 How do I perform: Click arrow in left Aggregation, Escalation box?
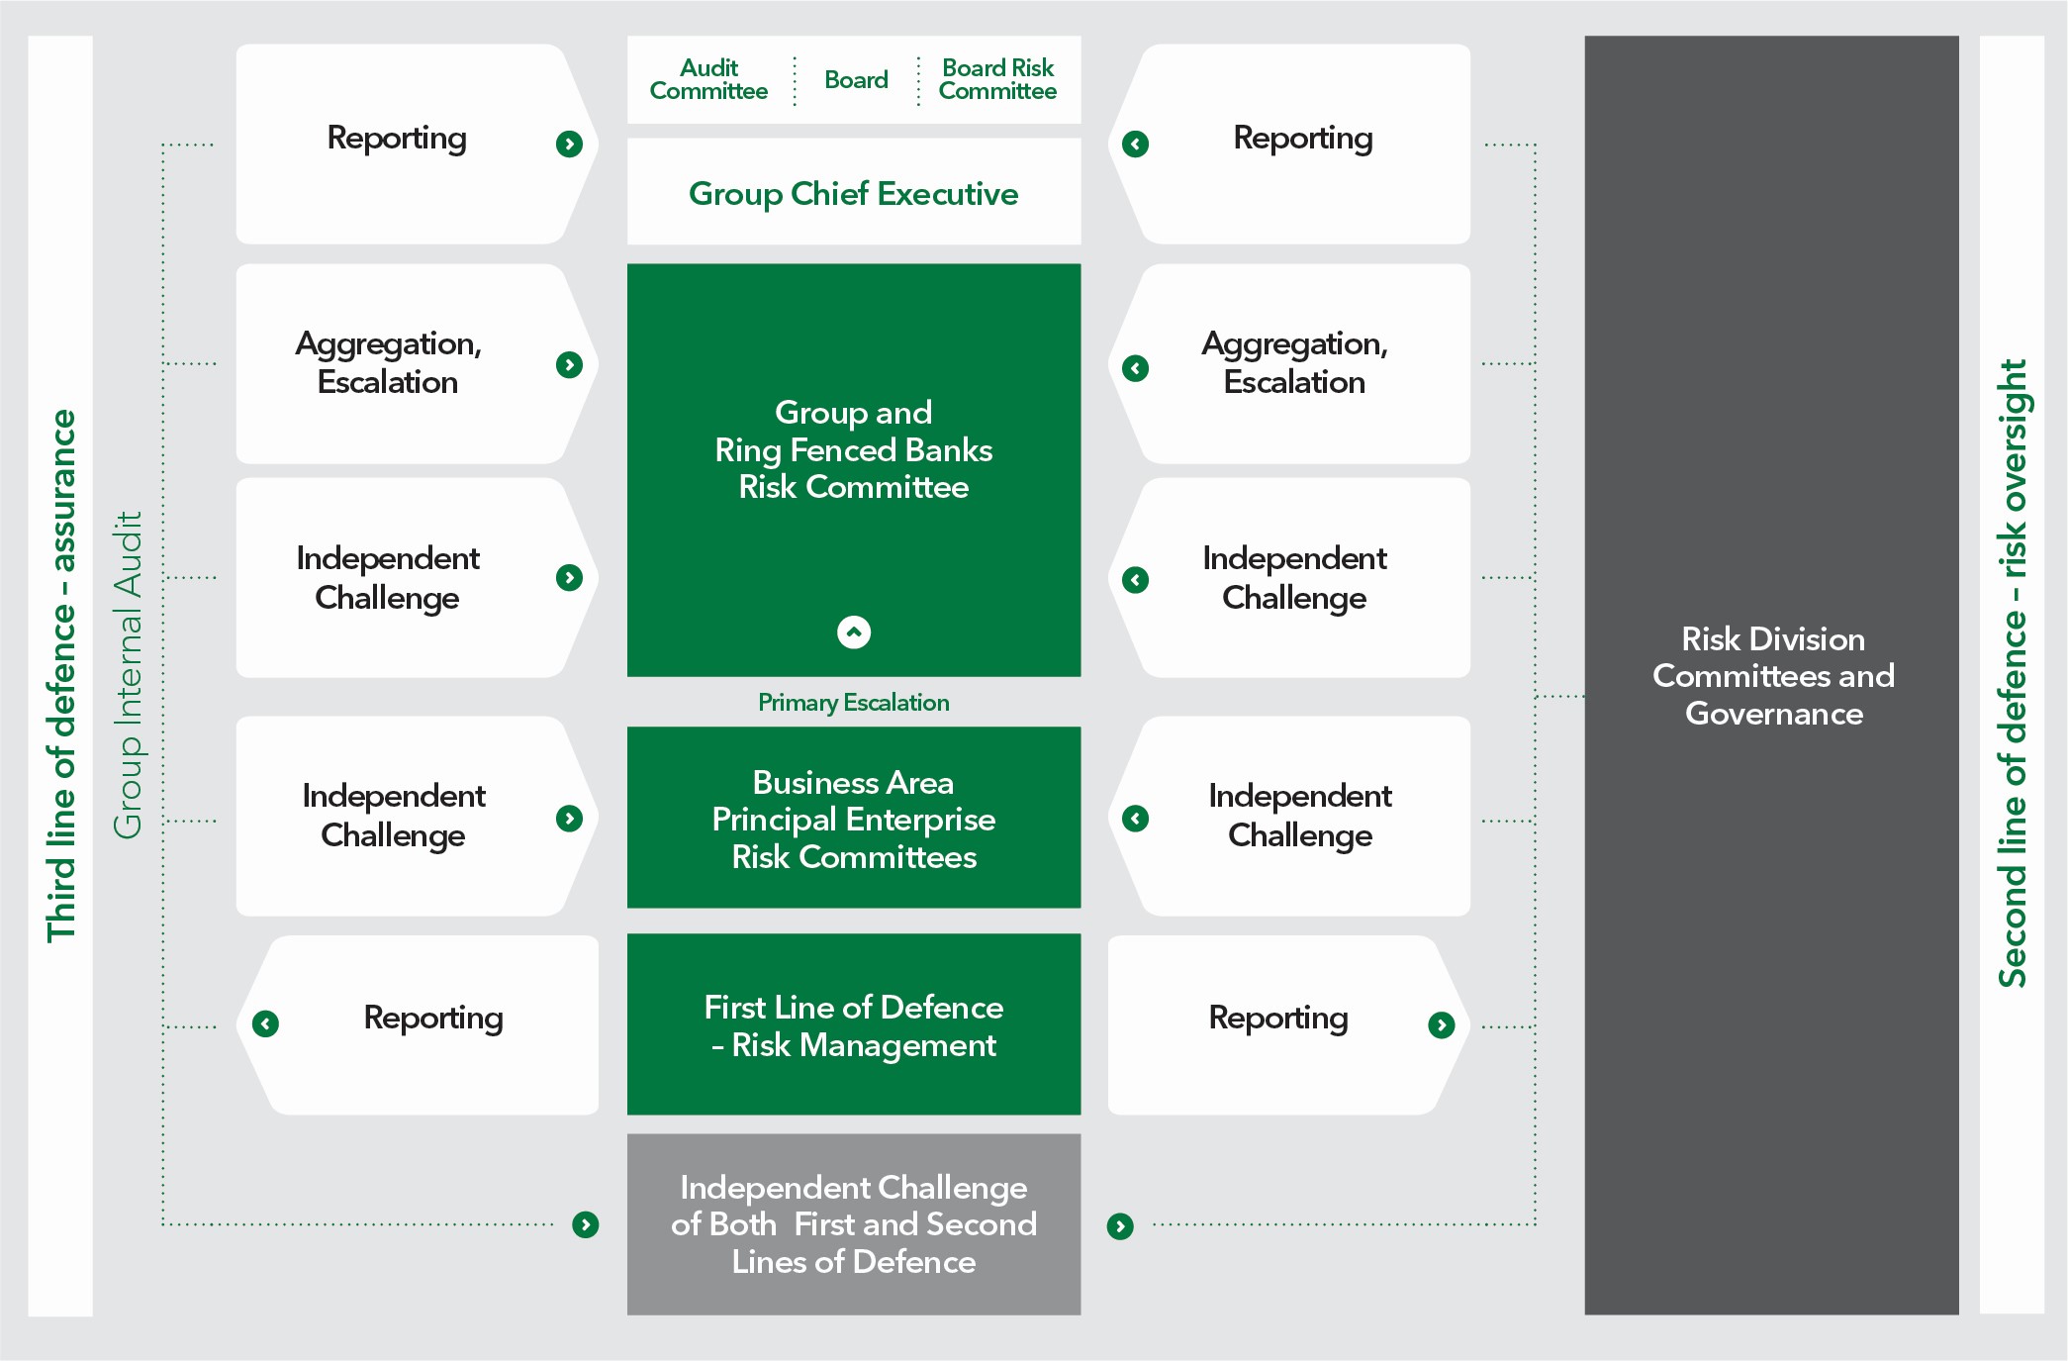[x=569, y=365]
